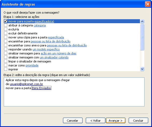
Task: Click 'ação em um número de dias' link
Action: 58,53
